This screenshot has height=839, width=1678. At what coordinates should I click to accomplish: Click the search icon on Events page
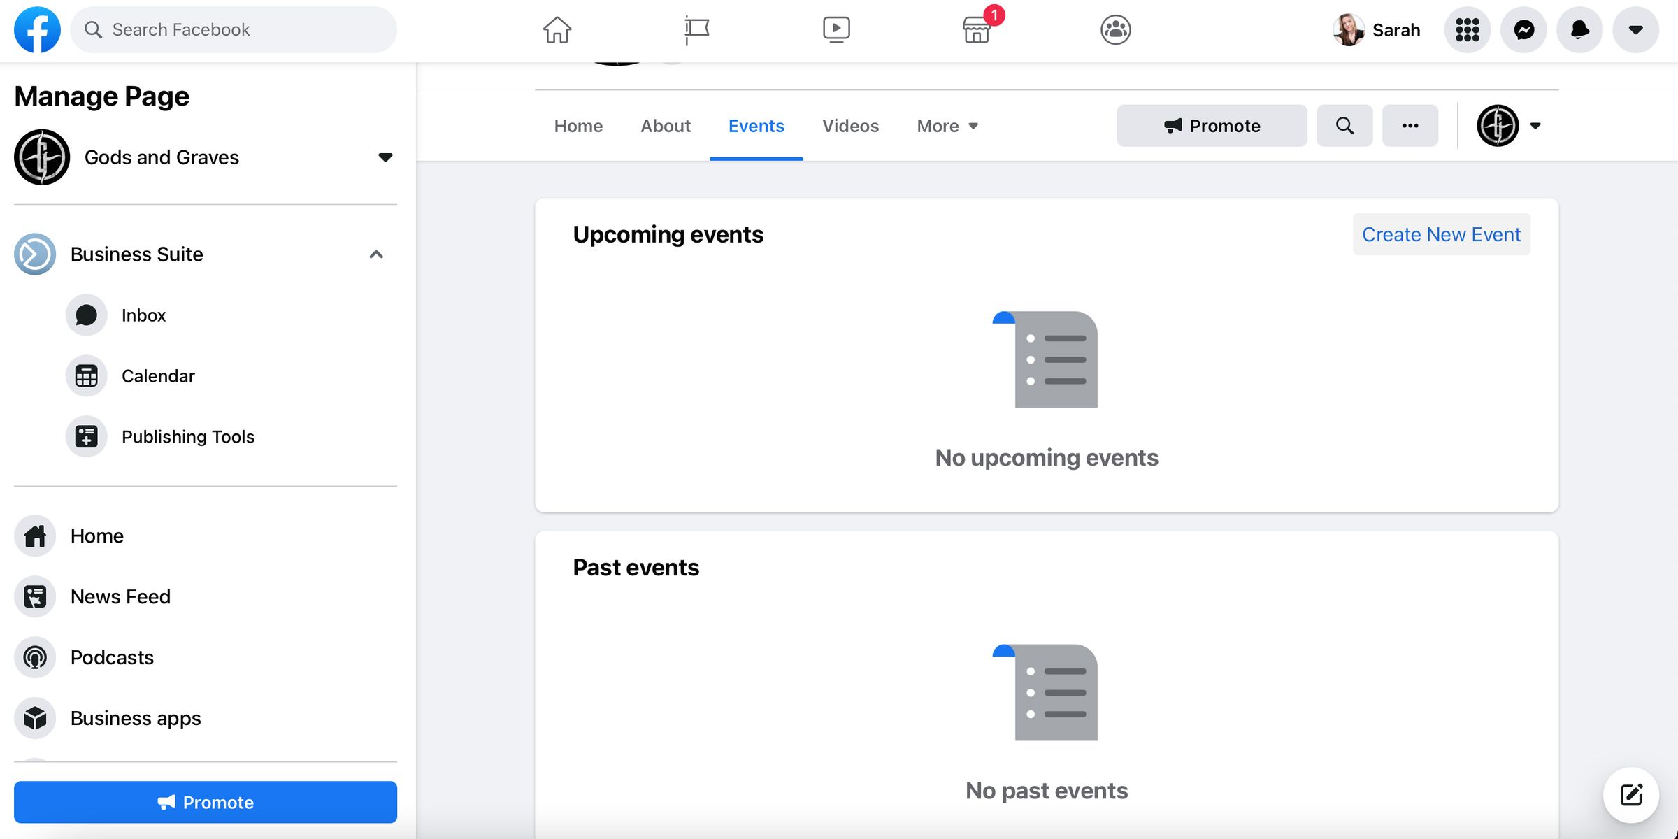pyautogui.click(x=1345, y=125)
